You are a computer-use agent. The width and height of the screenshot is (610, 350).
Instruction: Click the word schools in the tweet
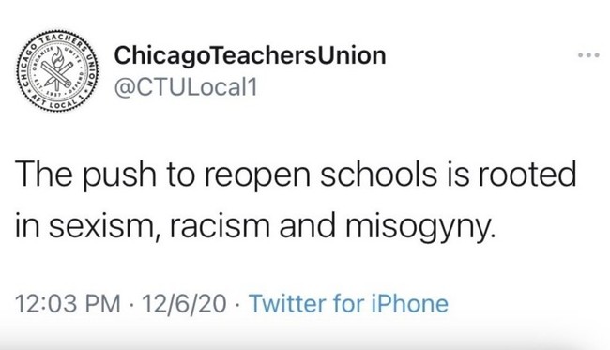click(x=378, y=175)
